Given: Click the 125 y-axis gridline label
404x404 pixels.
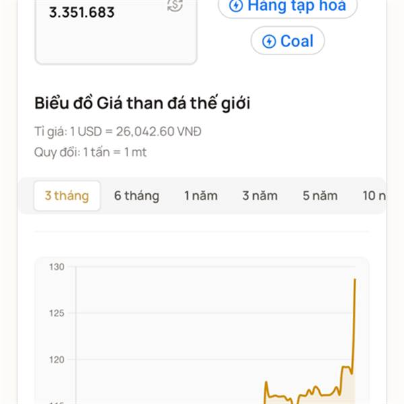Looking at the screenshot, I should tap(57, 313).
